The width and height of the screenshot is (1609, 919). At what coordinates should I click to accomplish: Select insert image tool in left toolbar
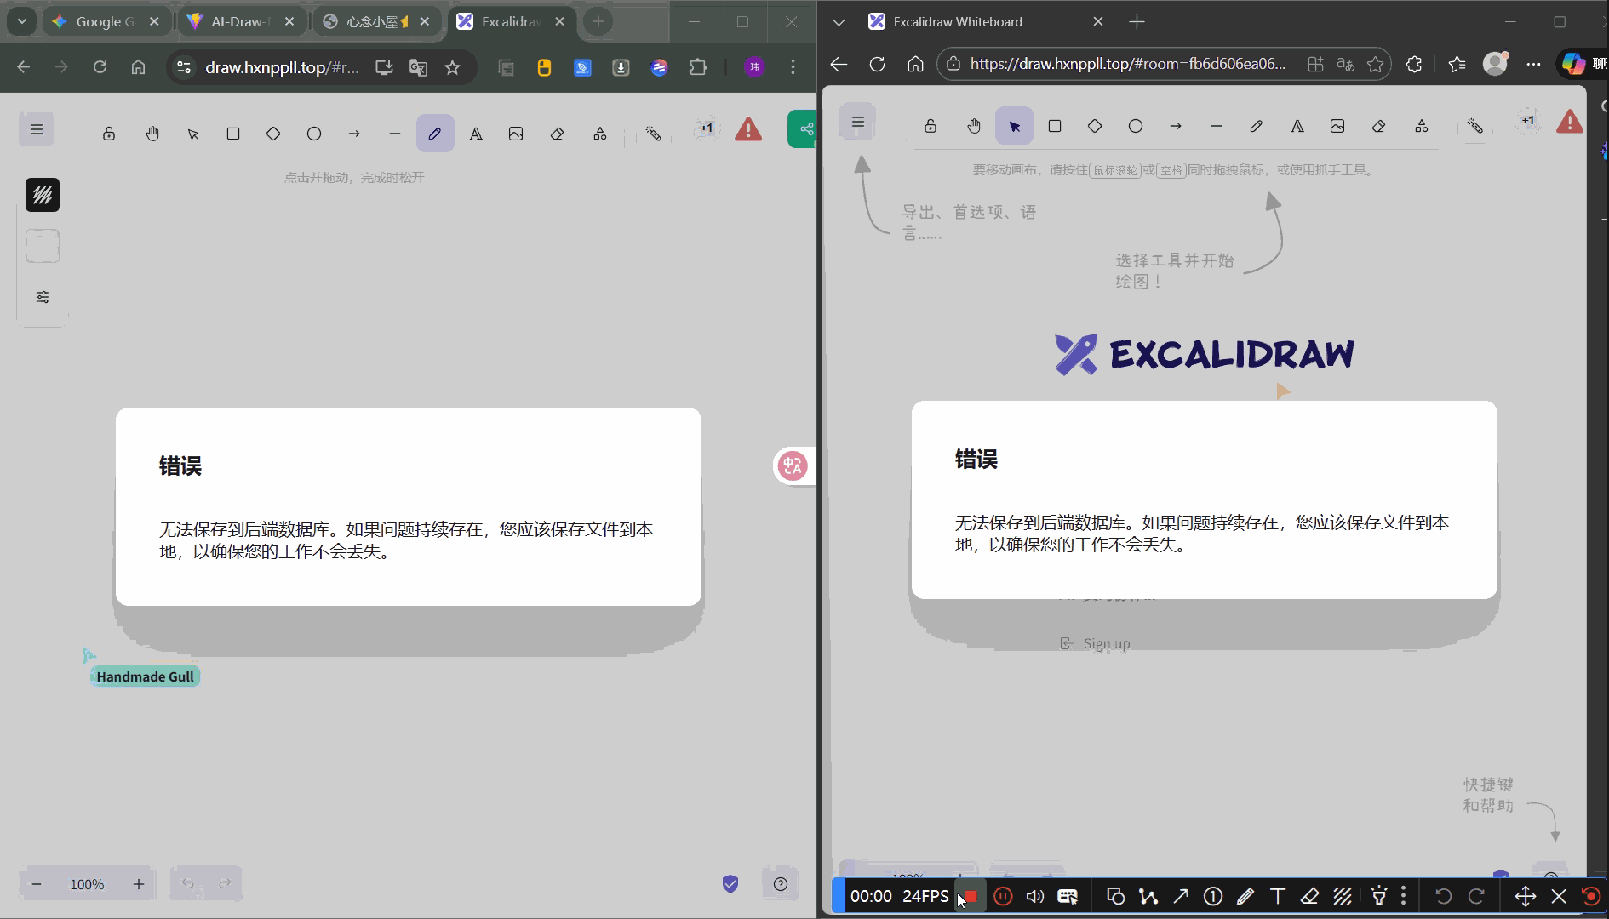516,134
